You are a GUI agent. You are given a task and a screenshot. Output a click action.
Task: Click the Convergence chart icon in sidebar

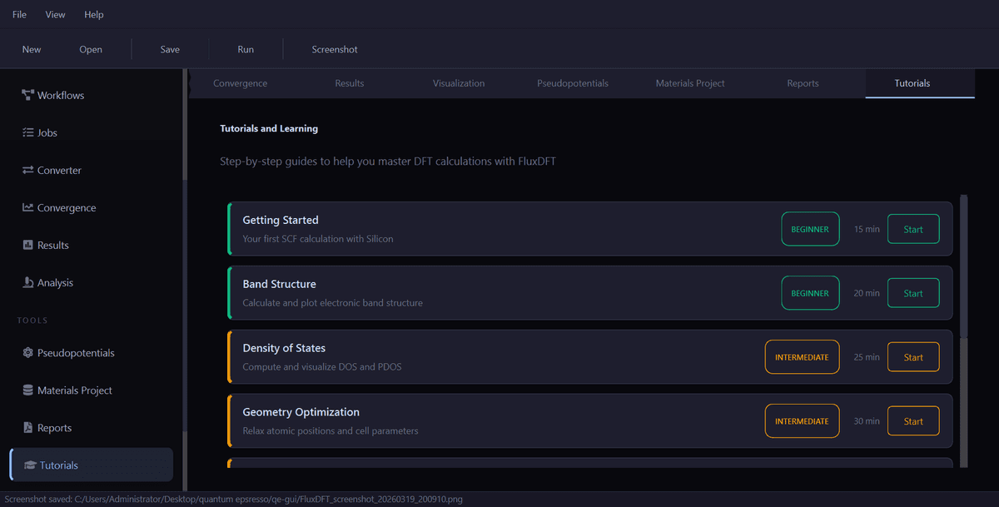[27, 207]
